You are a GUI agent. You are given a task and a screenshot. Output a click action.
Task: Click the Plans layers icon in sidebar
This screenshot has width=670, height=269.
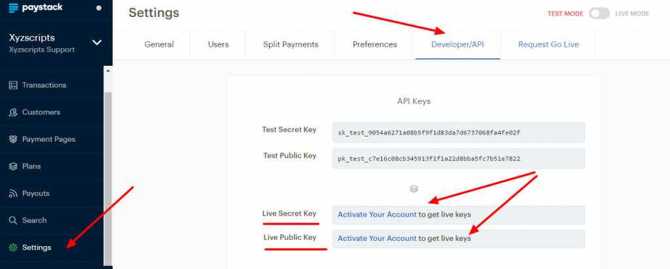(x=13, y=166)
